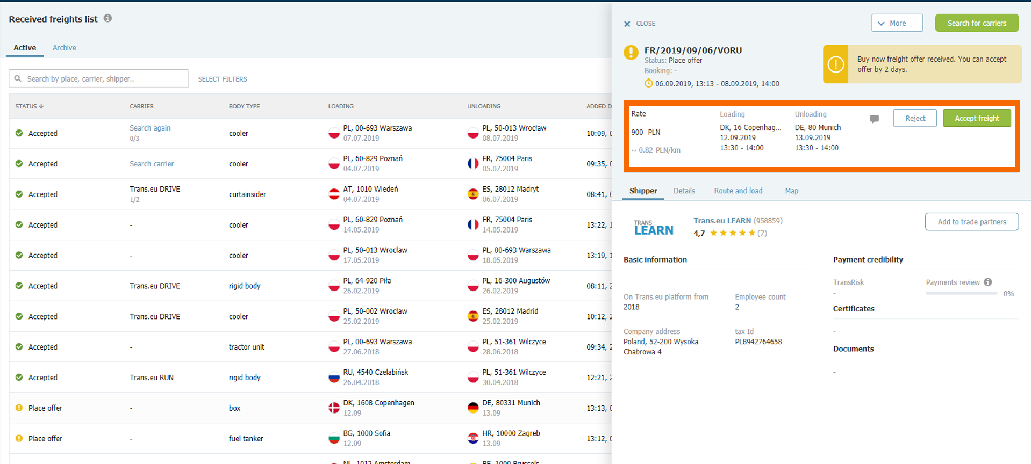1031x464 pixels.
Task: Click Polish flag beside 64-920 Piła
Action: [334, 286]
